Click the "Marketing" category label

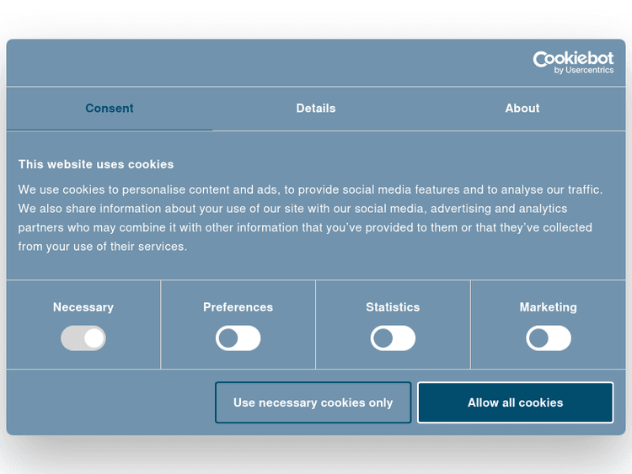pyautogui.click(x=549, y=307)
